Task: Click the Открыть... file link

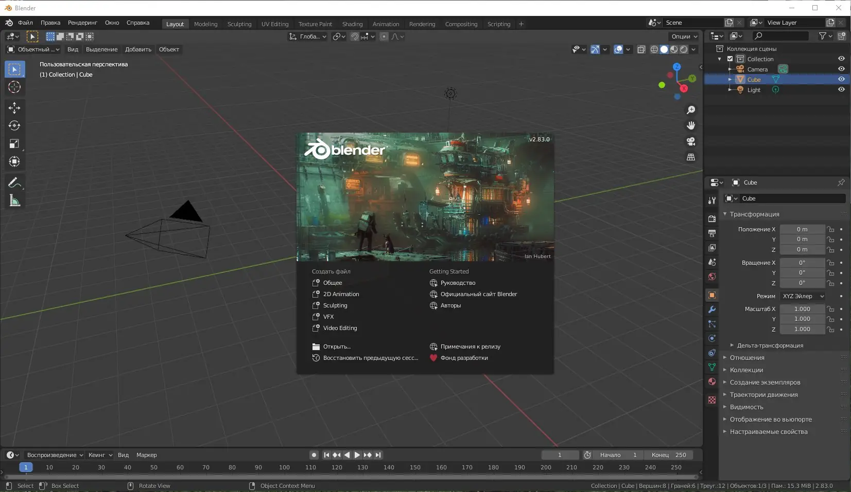Action: coord(336,347)
